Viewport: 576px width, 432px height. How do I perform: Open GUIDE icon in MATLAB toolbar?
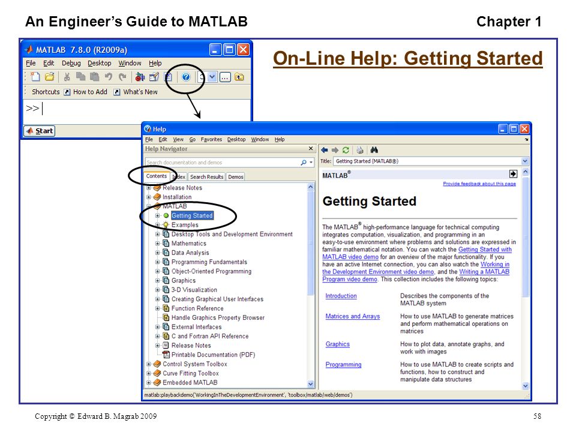click(154, 77)
